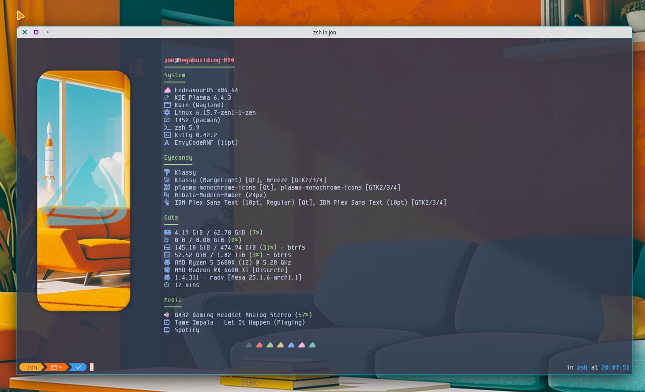
Task: Click the GPU icon beside AMD Radeon RX
Action: pos(167,270)
